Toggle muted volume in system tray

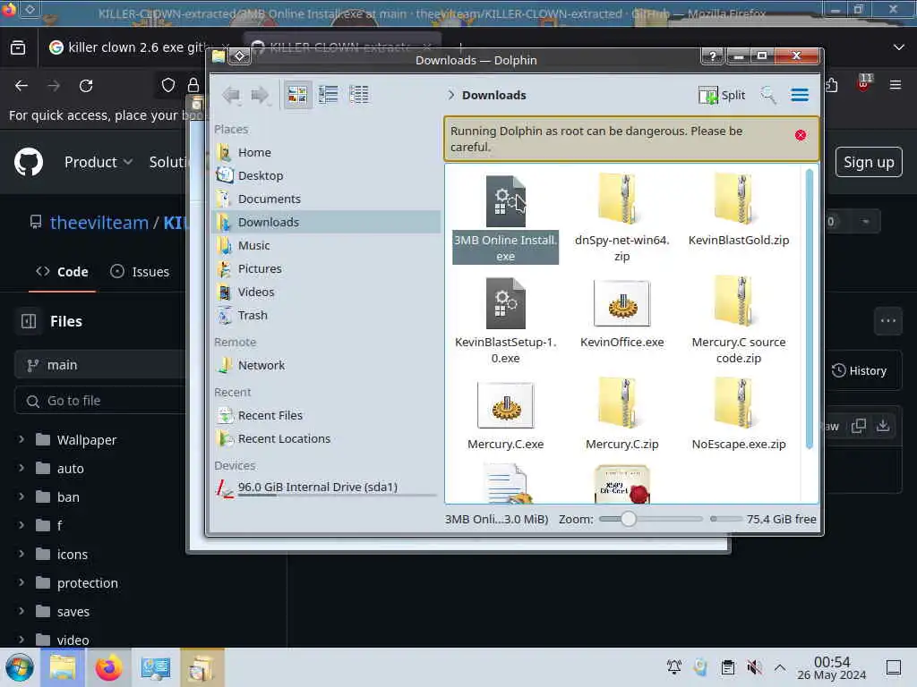(x=754, y=667)
